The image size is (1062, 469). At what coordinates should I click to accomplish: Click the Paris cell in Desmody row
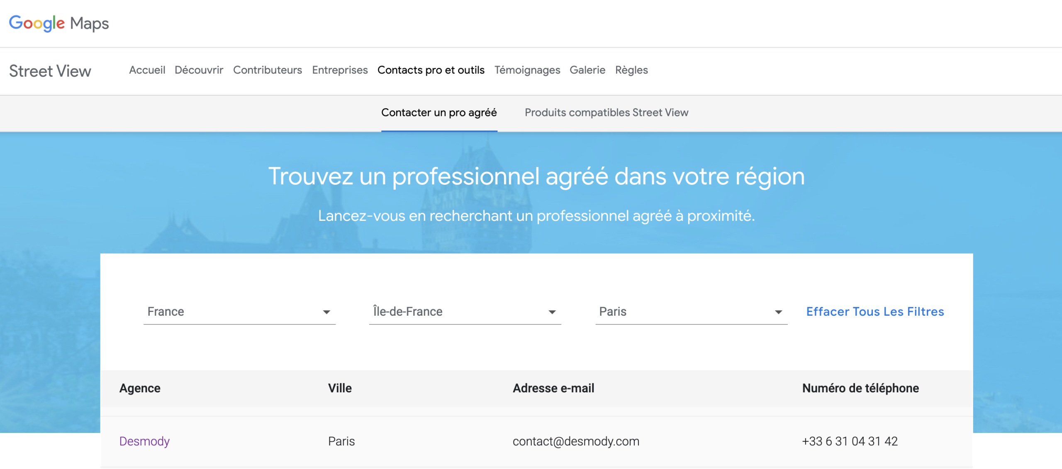(x=341, y=441)
